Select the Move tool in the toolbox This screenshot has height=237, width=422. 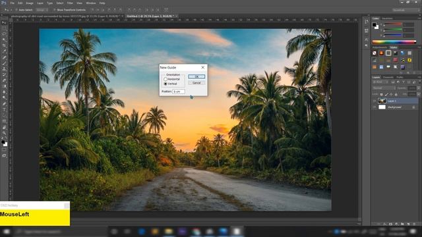pyautogui.click(x=4, y=22)
